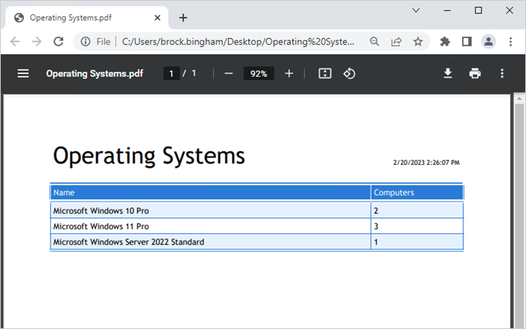Click the Operating Systems.pdf toolbar title
526x329 pixels.
point(95,73)
